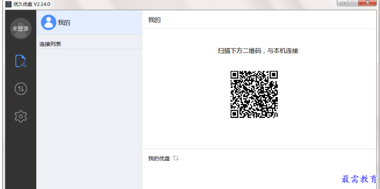Click the 连接列表 heading
The width and height of the screenshot is (380, 189).
(50, 44)
